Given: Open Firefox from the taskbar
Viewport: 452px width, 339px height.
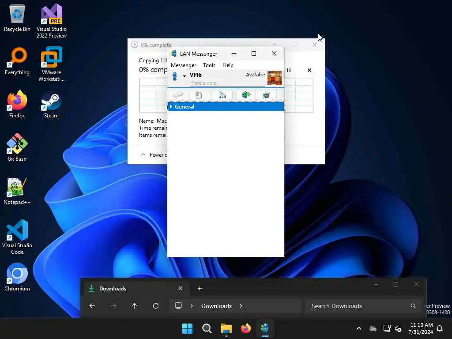Looking at the screenshot, I should (245, 328).
